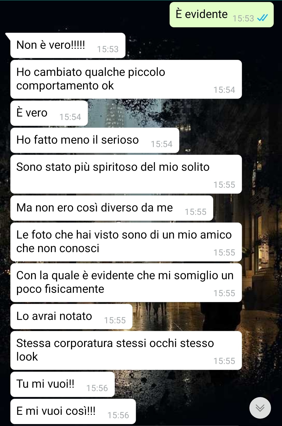Tap the blue double-check read receipt
The height and width of the screenshot is (426, 282).
262,18
